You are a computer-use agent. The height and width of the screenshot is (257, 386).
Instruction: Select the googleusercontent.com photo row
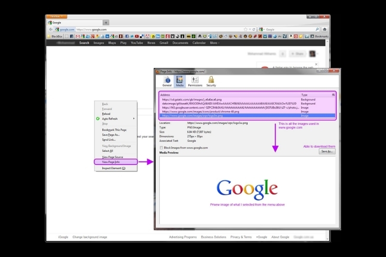pos(247,108)
